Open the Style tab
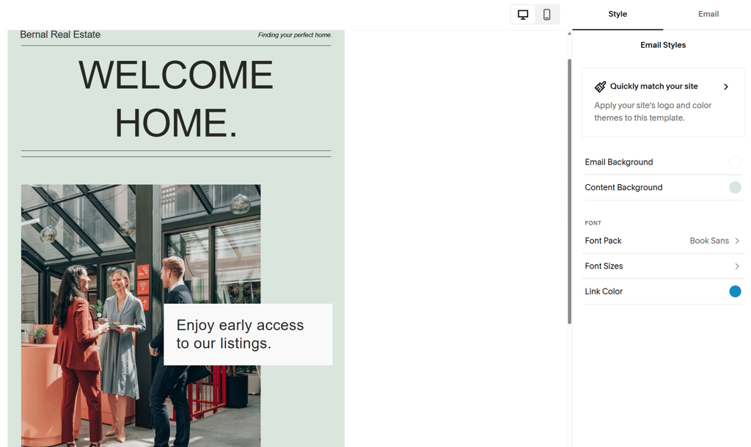This screenshot has width=751, height=447. point(618,15)
